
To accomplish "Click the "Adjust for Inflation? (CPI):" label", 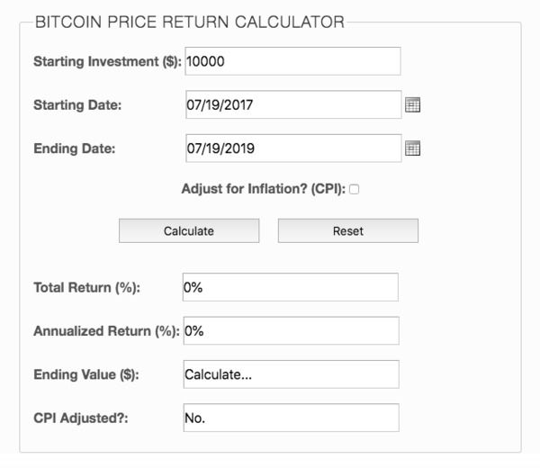I will [x=264, y=189].
